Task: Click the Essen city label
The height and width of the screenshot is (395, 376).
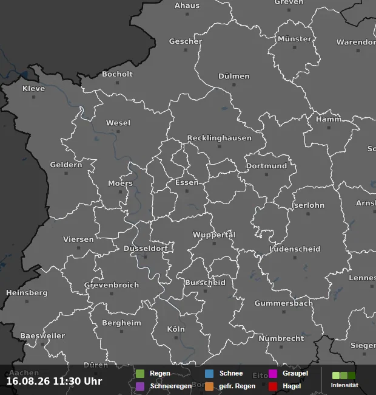Action: 187,182
